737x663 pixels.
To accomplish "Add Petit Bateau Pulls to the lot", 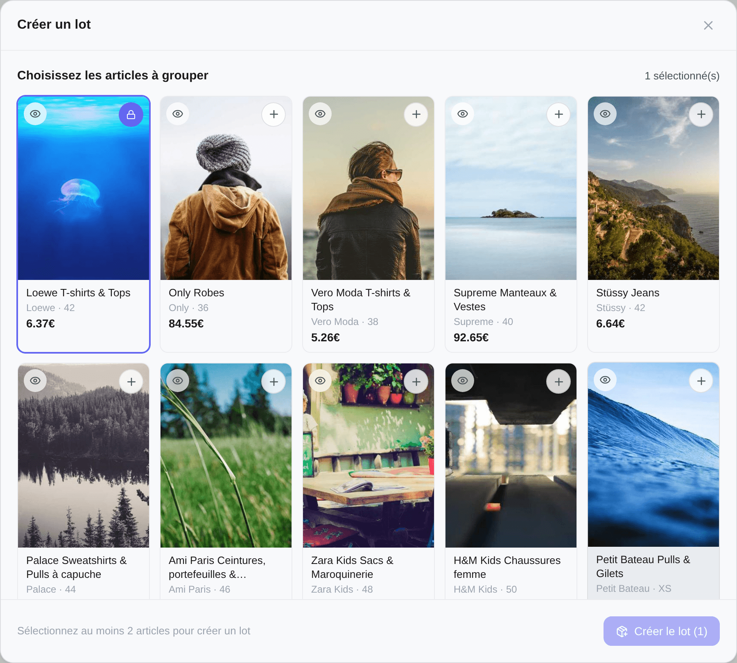I will tap(701, 381).
